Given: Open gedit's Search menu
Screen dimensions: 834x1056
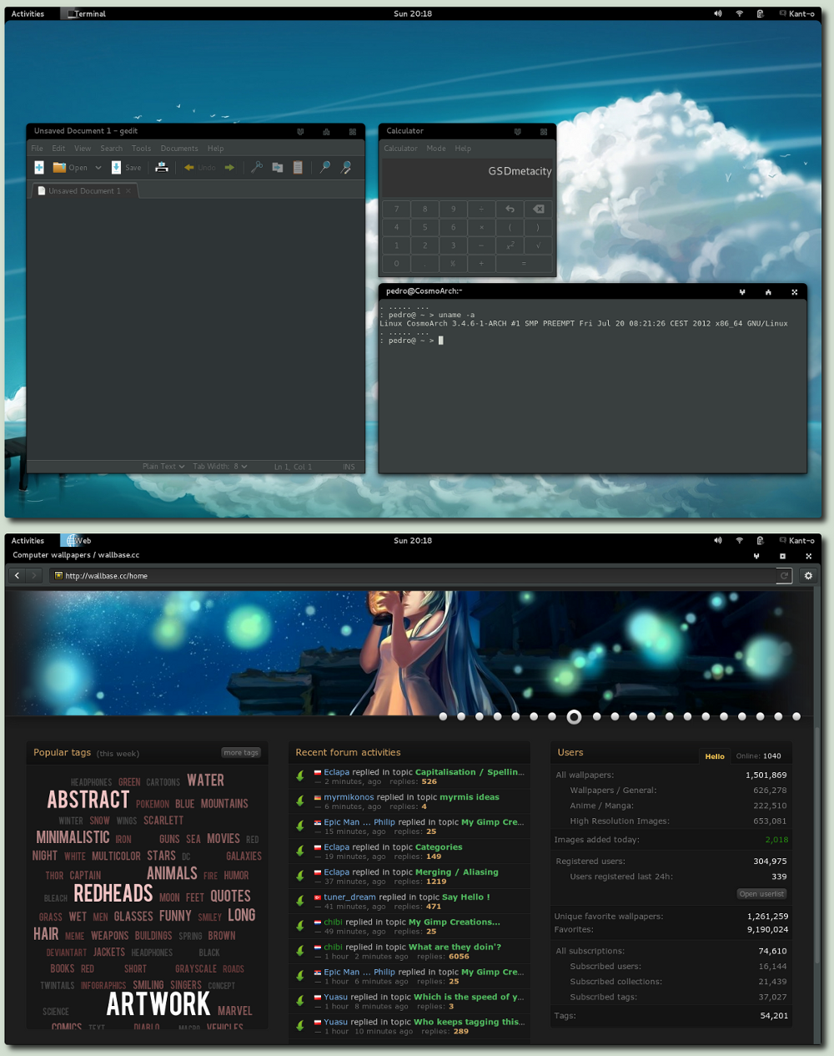Looking at the screenshot, I should point(112,149).
